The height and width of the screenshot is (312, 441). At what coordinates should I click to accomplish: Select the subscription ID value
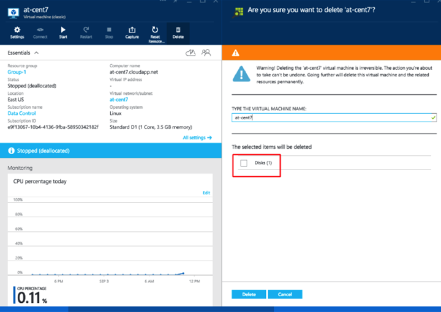[53, 127]
